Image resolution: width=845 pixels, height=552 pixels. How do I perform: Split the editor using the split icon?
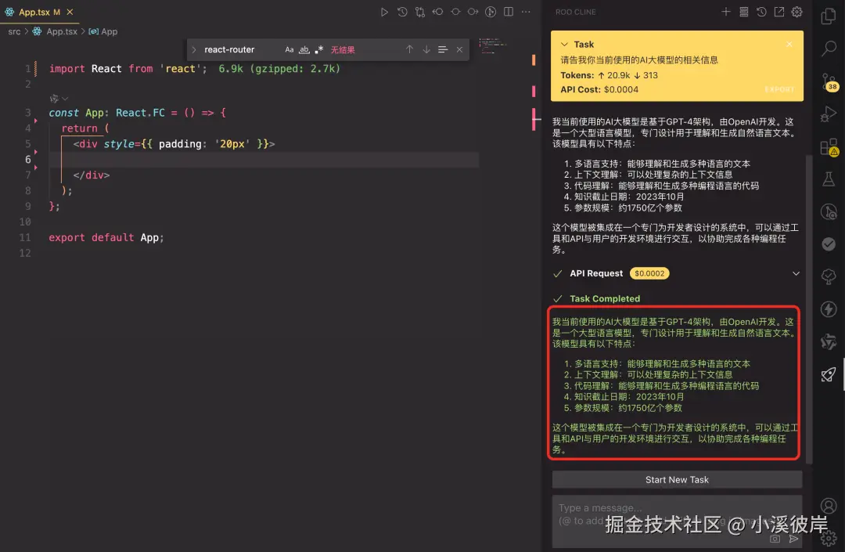[x=509, y=12]
